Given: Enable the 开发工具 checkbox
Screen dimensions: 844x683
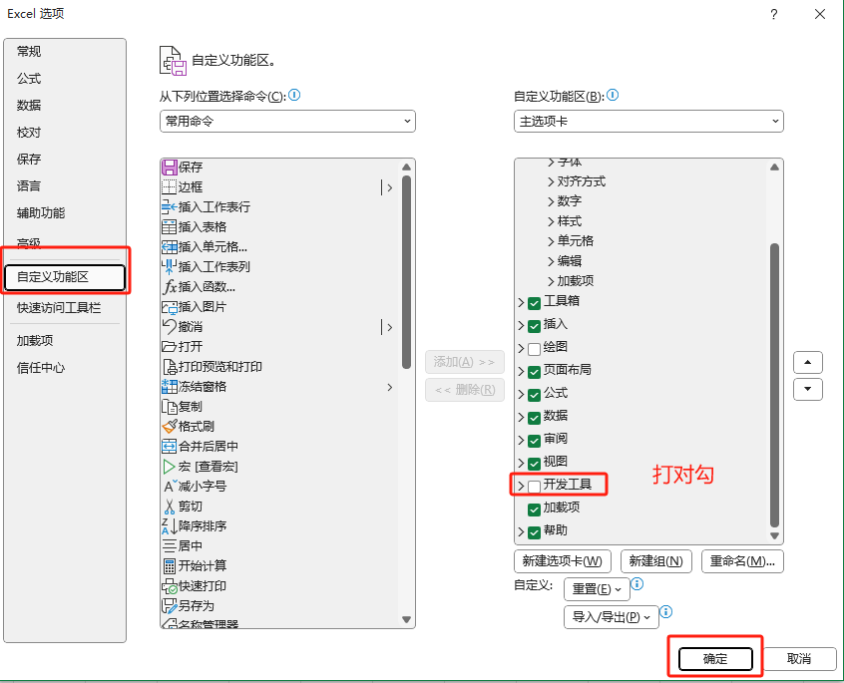Looking at the screenshot, I should point(534,484).
